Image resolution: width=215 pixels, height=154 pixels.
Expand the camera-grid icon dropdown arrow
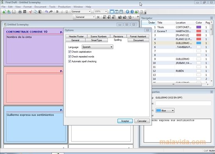click(133, 17)
